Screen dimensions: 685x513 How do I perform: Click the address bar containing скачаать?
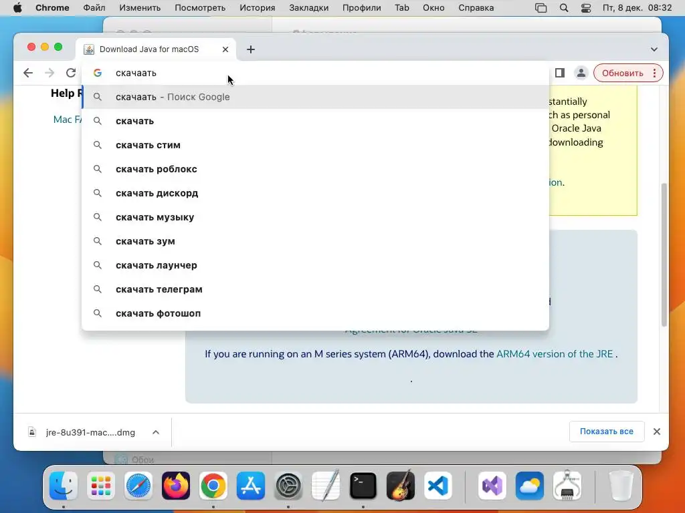(x=316, y=73)
